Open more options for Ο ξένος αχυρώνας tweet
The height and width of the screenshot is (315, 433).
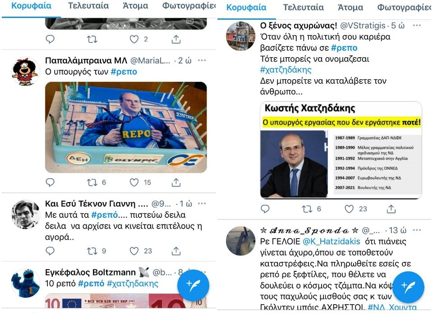click(417, 25)
